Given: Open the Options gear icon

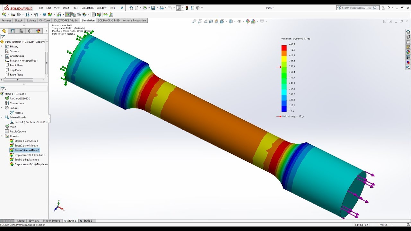Looking at the screenshot, I should (198, 8).
